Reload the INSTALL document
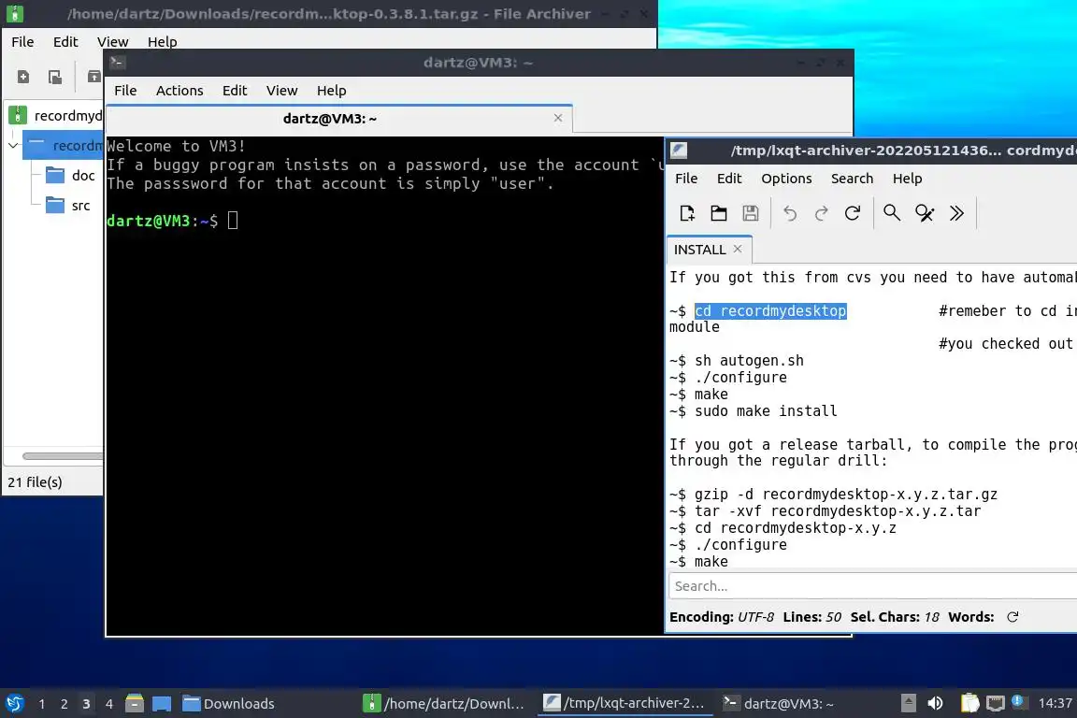The height and width of the screenshot is (718, 1077). tap(853, 213)
